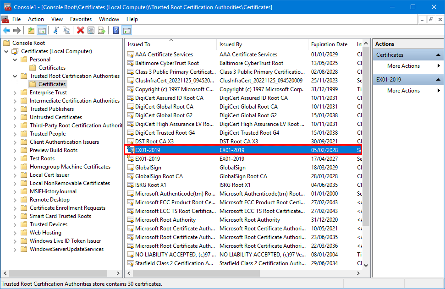The width and height of the screenshot is (445, 289).
Task: Click Baltimore CyberTrust Root certificate icon
Action: pyautogui.click(x=131, y=63)
